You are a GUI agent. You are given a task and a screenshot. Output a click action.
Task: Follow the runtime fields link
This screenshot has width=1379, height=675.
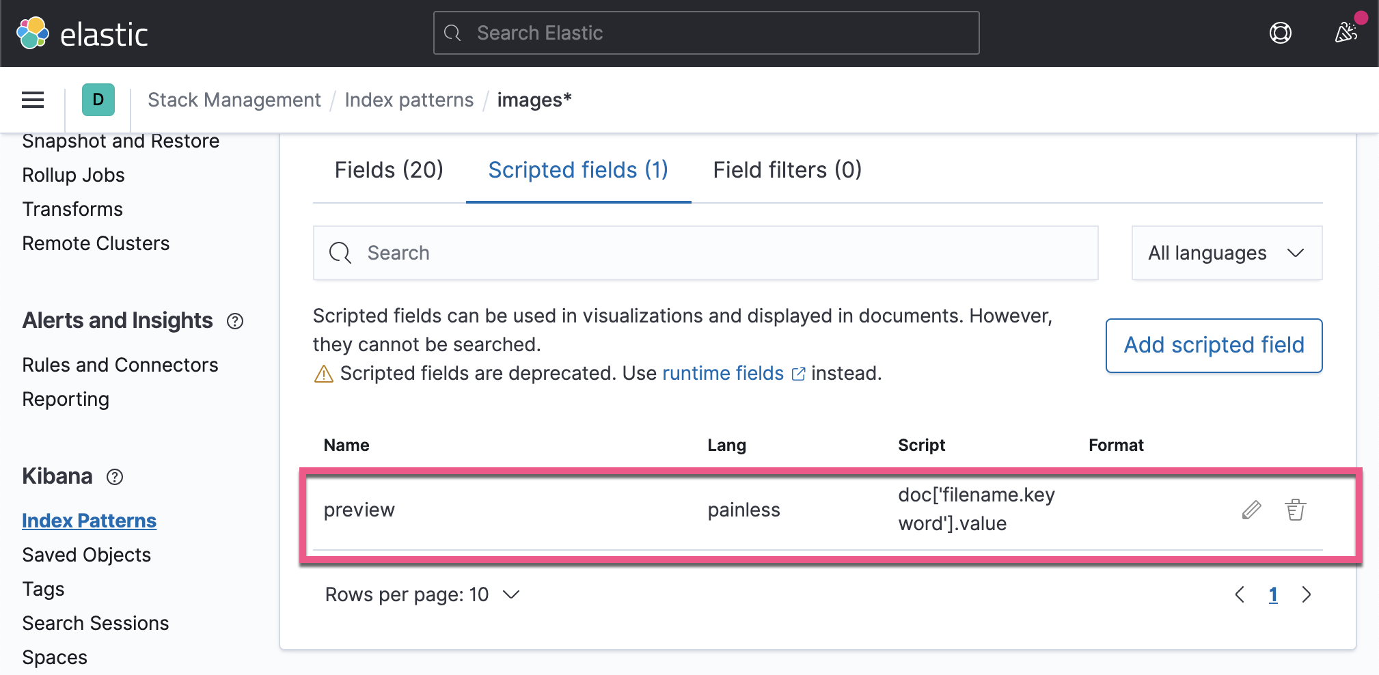pos(722,374)
